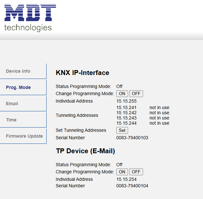Screen dimensions: 203x199
Task: Open the Device Info tab
Action: click(x=18, y=71)
